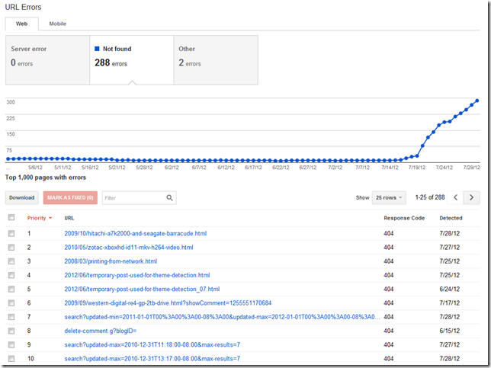Viewport: 491px width, 368px height.
Task: Check the box for priority 10 row
Action: [11, 359]
